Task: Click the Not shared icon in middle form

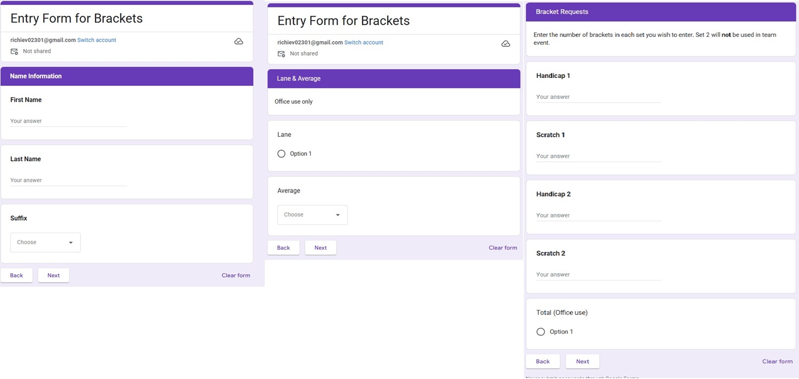Action: click(x=281, y=54)
